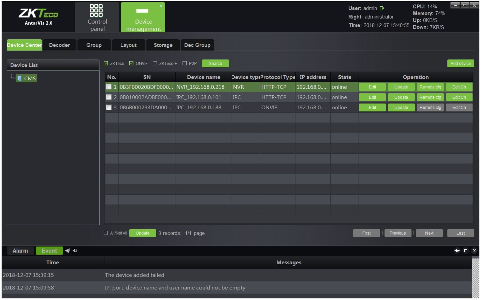Click the Device management device icon

pyautogui.click(x=142, y=11)
